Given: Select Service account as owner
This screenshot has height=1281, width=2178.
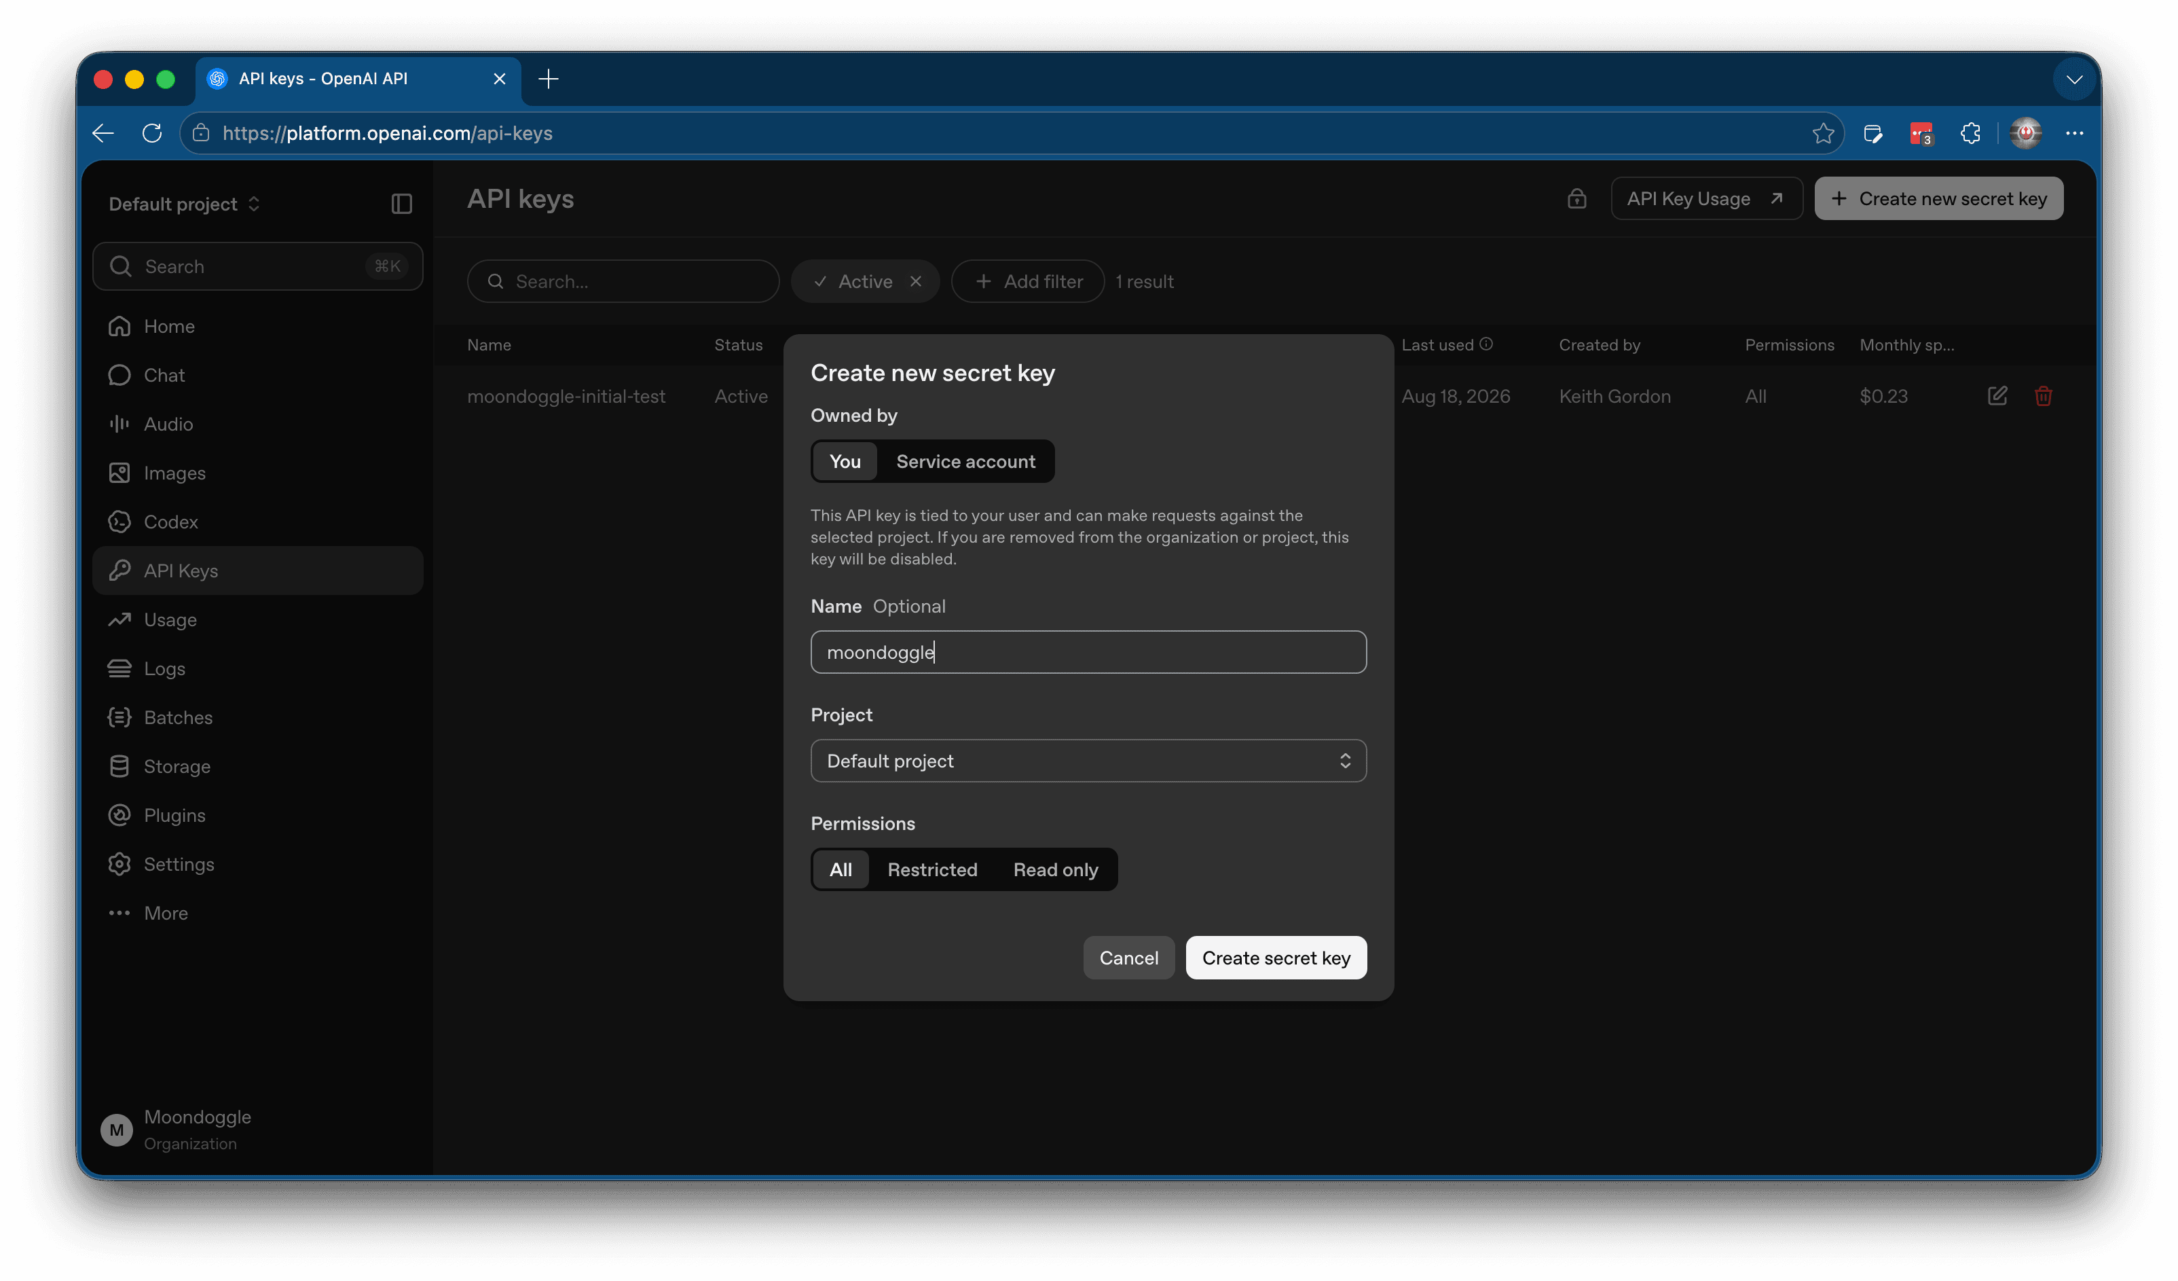Looking at the screenshot, I should [965, 462].
